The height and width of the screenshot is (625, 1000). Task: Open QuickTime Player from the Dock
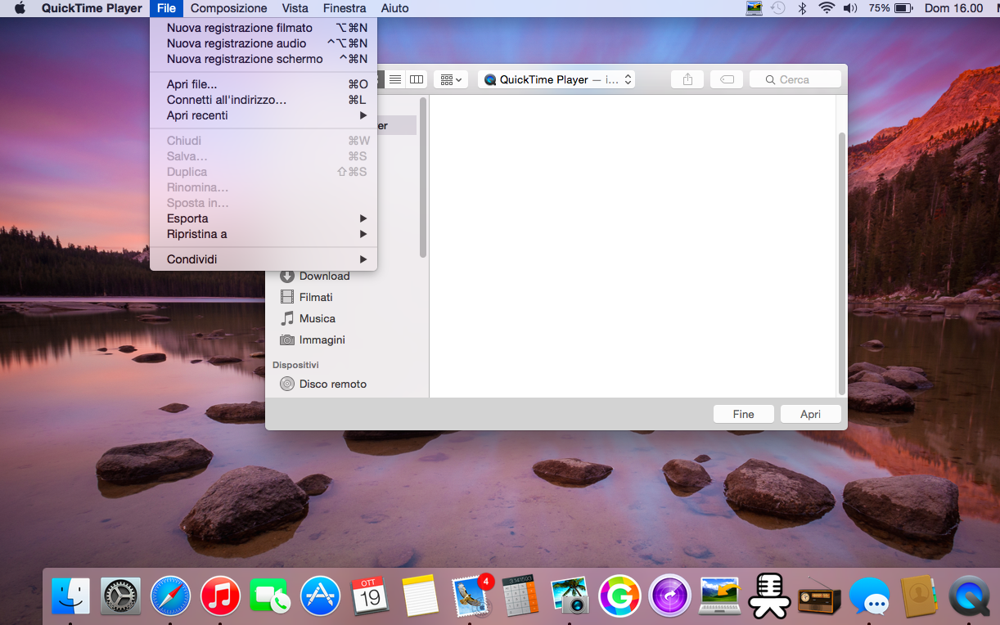point(969,596)
